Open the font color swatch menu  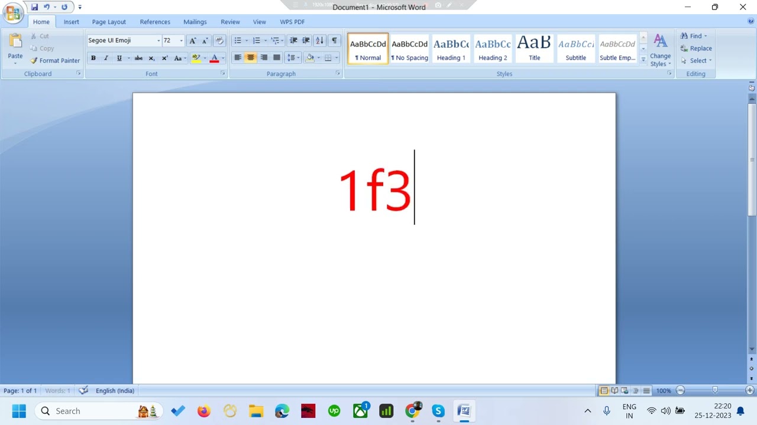pos(222,58)
